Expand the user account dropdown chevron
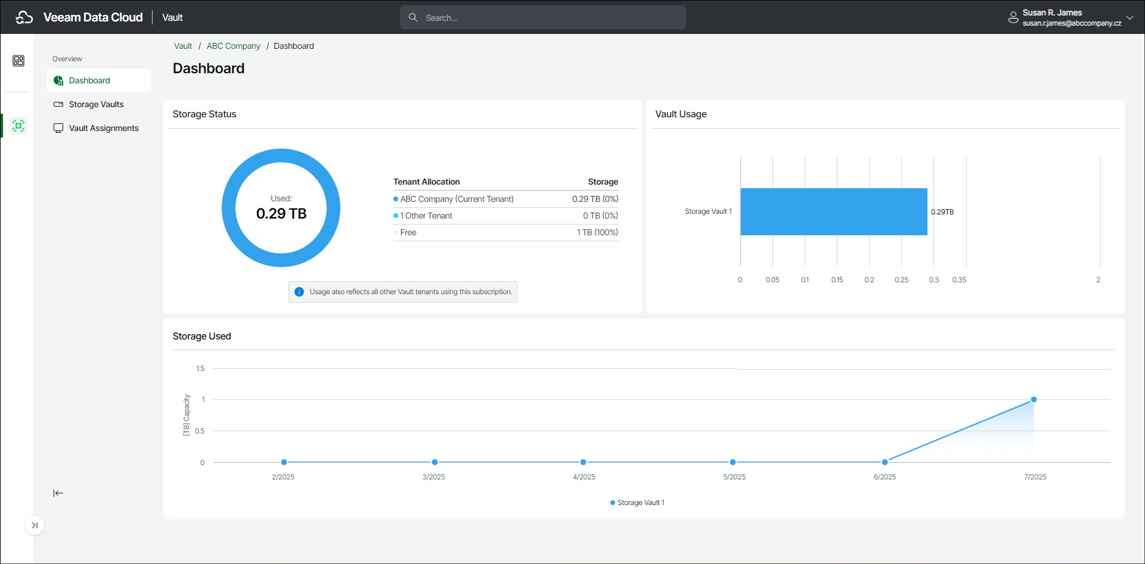The width and height of the screenshot is (1145, 564). point(1130,17)
